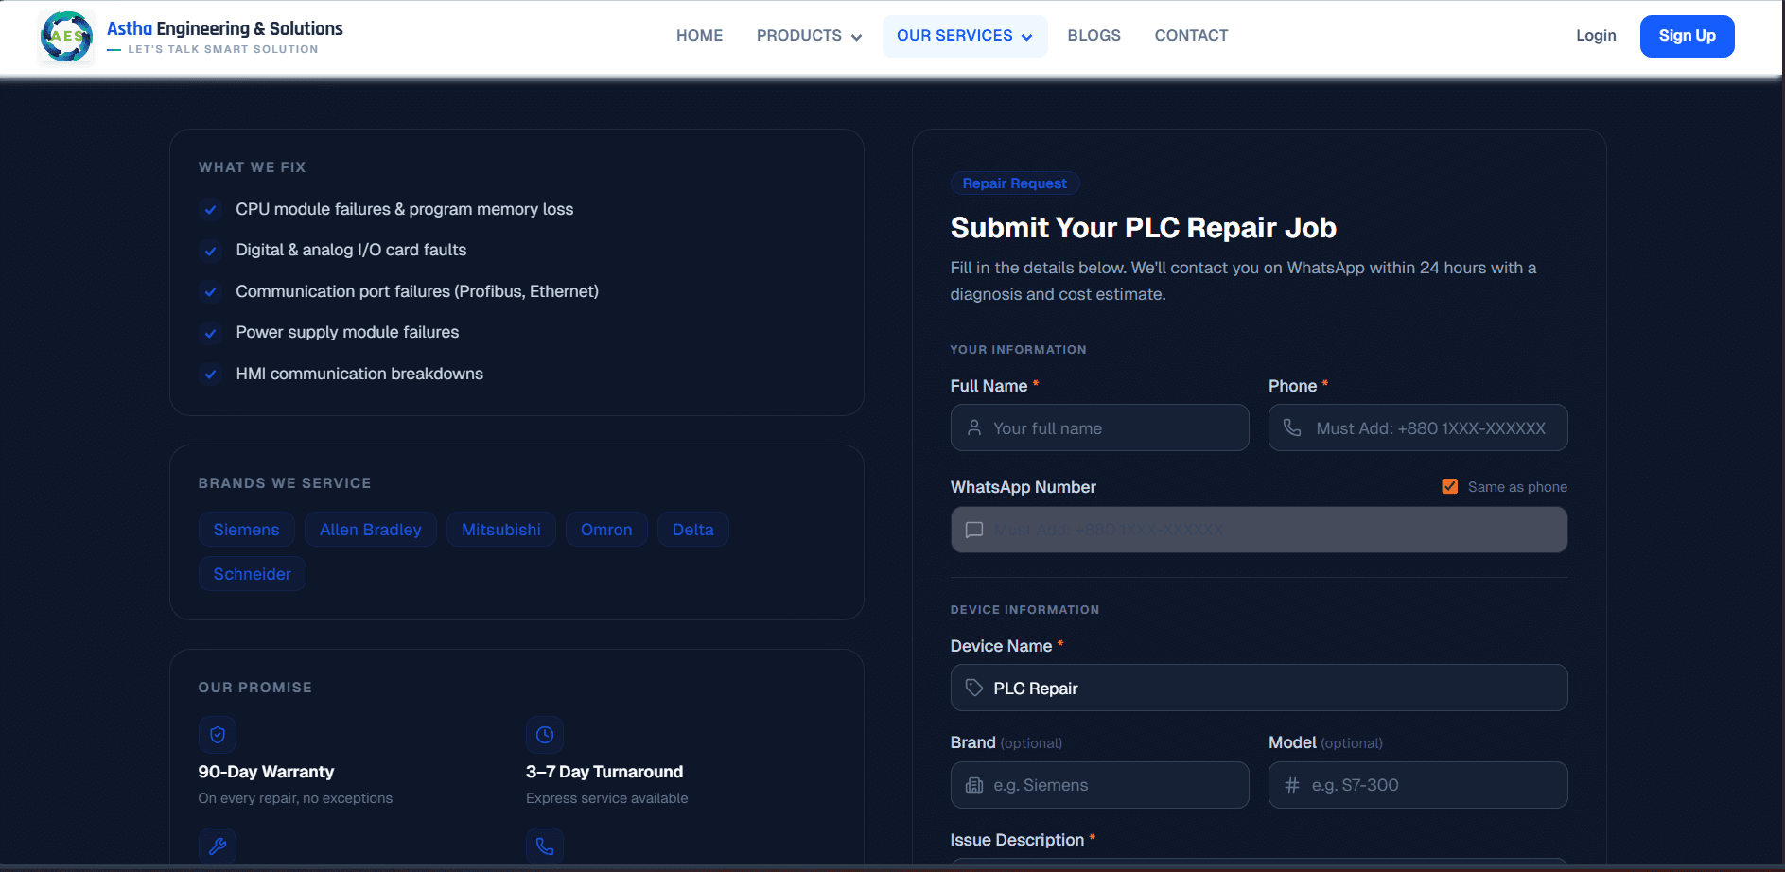The height and width of the screenshot is (872, 1785).
Task: Open the Contact page
Action: (1191, 36)
